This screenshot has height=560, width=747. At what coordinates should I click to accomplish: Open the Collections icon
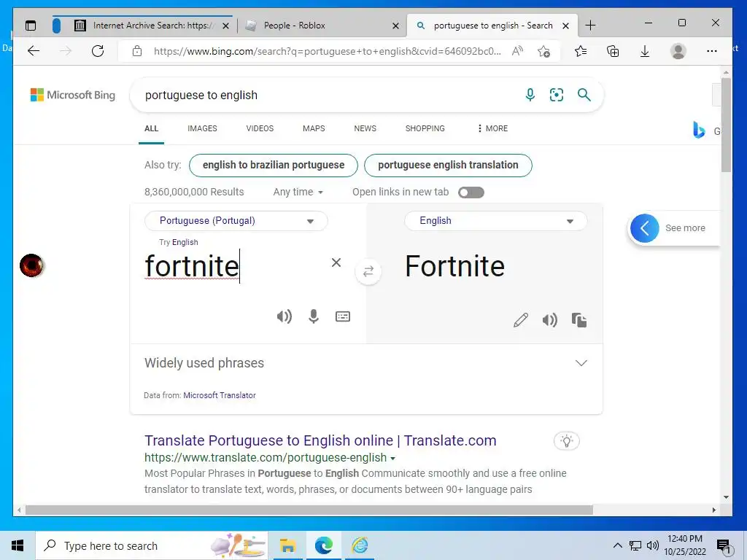(613, 51)
